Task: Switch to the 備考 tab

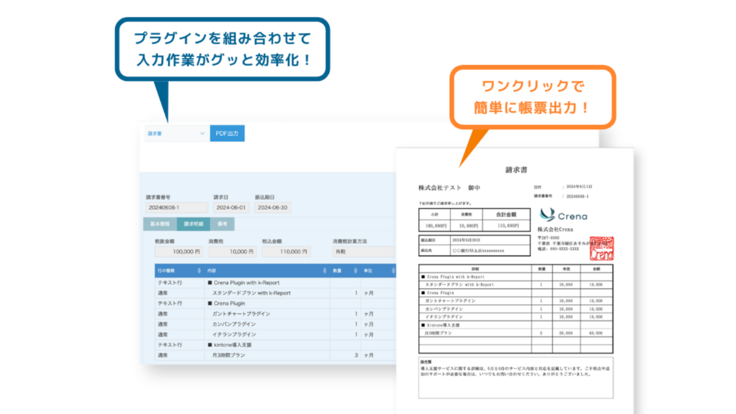Action: tap(222, 224)
